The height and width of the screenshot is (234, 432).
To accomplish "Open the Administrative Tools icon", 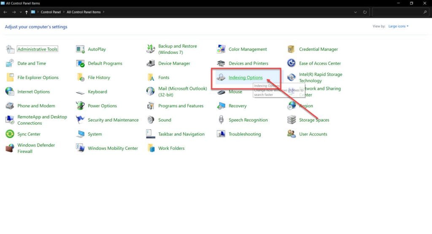I will coord(10,49).
